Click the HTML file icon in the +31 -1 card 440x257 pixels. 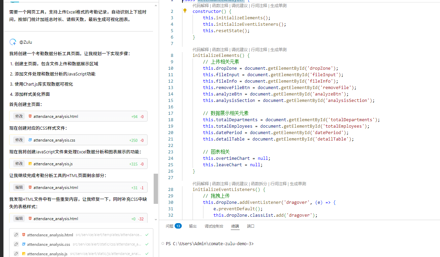tap(30, 188)
